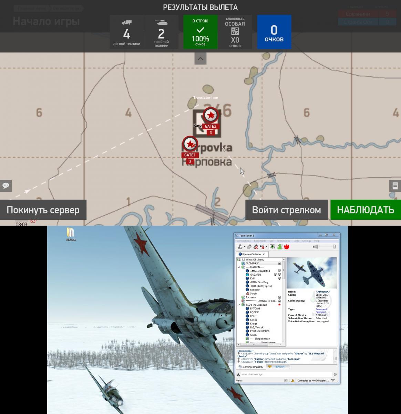This screenshot has height=414, width=401.
Task: Select user Kirill in channel tree
Action: [x=253, y=278]
